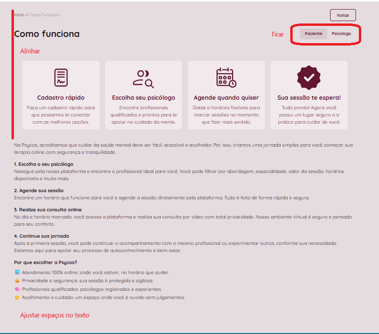Click the calendar clock icon above Agende quando quiser
The height and width of the screenshot is (334, 379).
pos(226,77)
